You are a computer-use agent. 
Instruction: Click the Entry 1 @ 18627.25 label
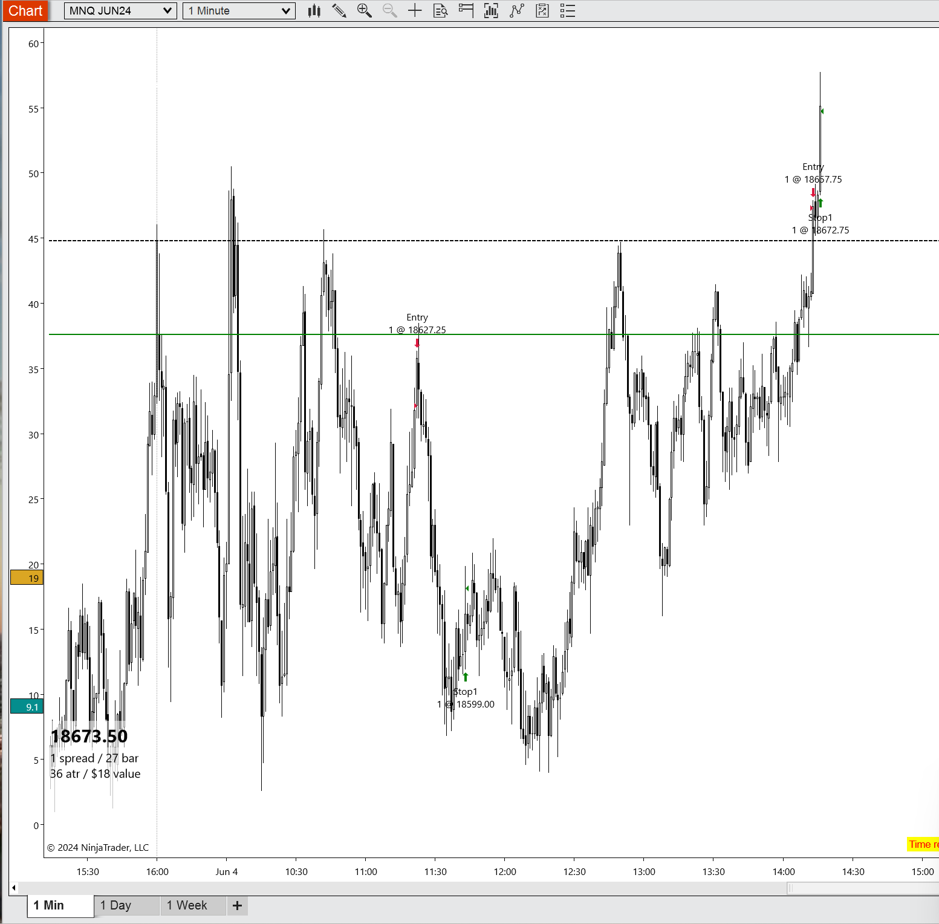(417, 324)
